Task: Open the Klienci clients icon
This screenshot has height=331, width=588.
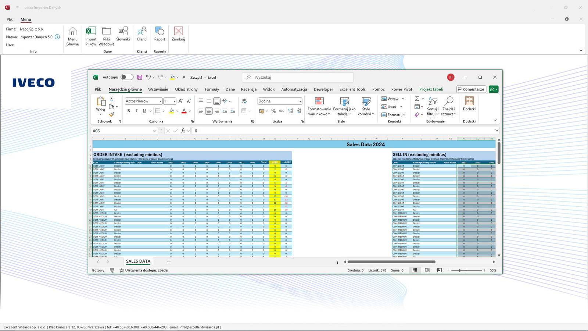Action: [142, 34]
